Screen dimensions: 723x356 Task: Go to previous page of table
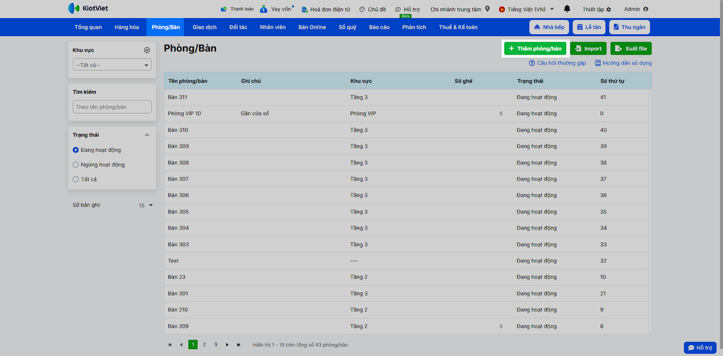tap(181, 345)
